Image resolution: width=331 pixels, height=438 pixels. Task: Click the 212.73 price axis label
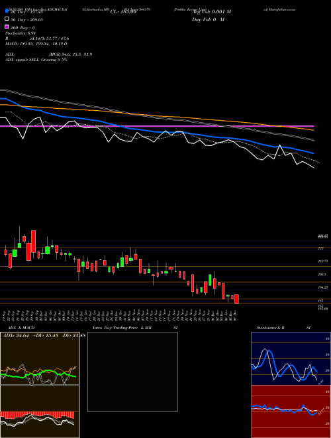(322, 261)
